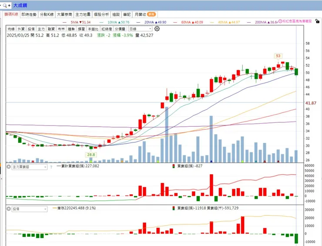Toggle the 紅綠燈 overlay button
Image resolution: width=322 pixels, height=246 pixels.
click(x=107, y=29)
